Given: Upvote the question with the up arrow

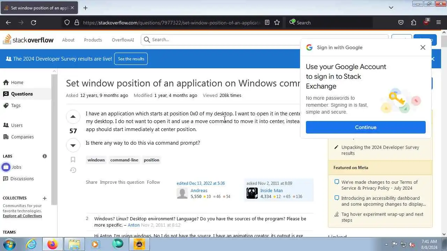Looking at the screenshot, I should click(x=73, y=117).
